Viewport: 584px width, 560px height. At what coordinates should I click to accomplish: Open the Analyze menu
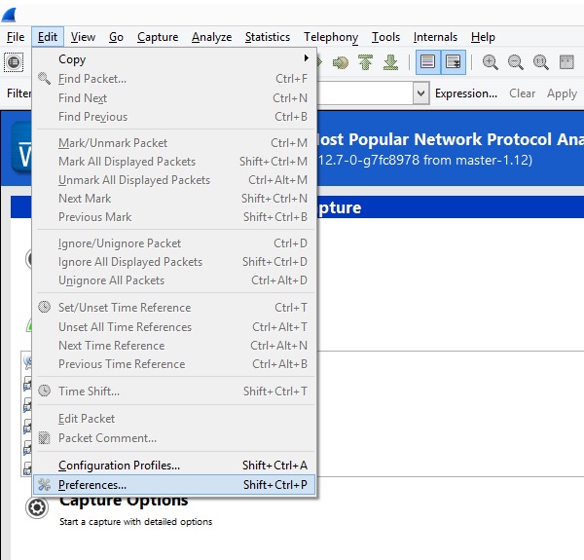point(211,37)
